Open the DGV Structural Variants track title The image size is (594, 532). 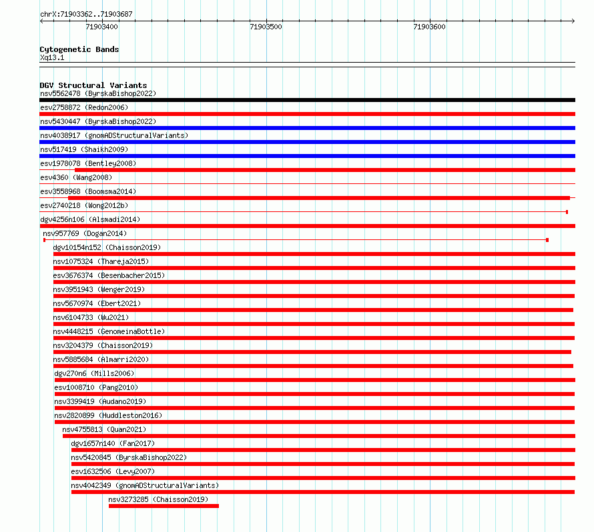pos(93,85)
